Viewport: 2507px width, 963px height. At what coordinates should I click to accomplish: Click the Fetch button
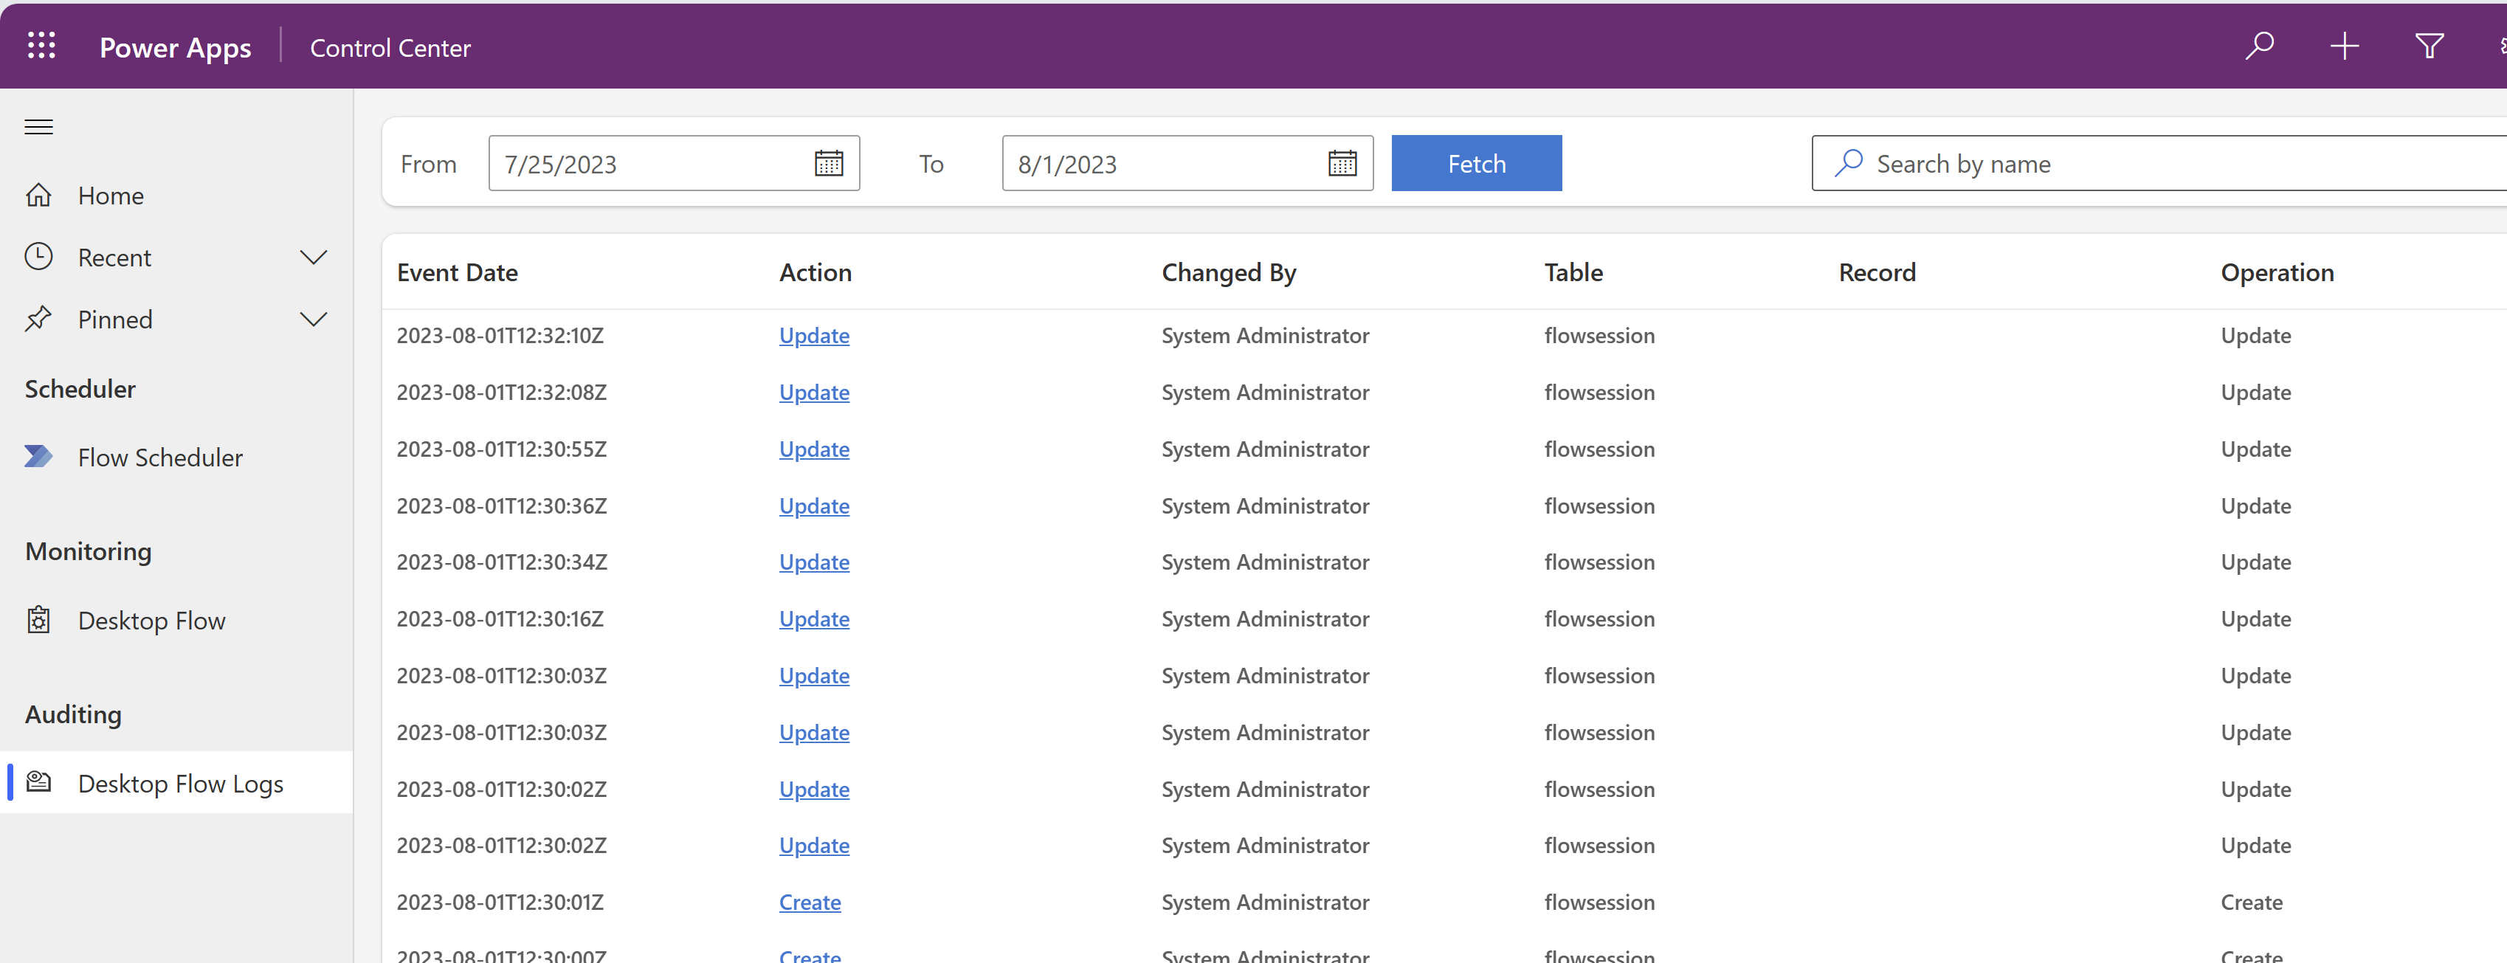pos(1476,162)
